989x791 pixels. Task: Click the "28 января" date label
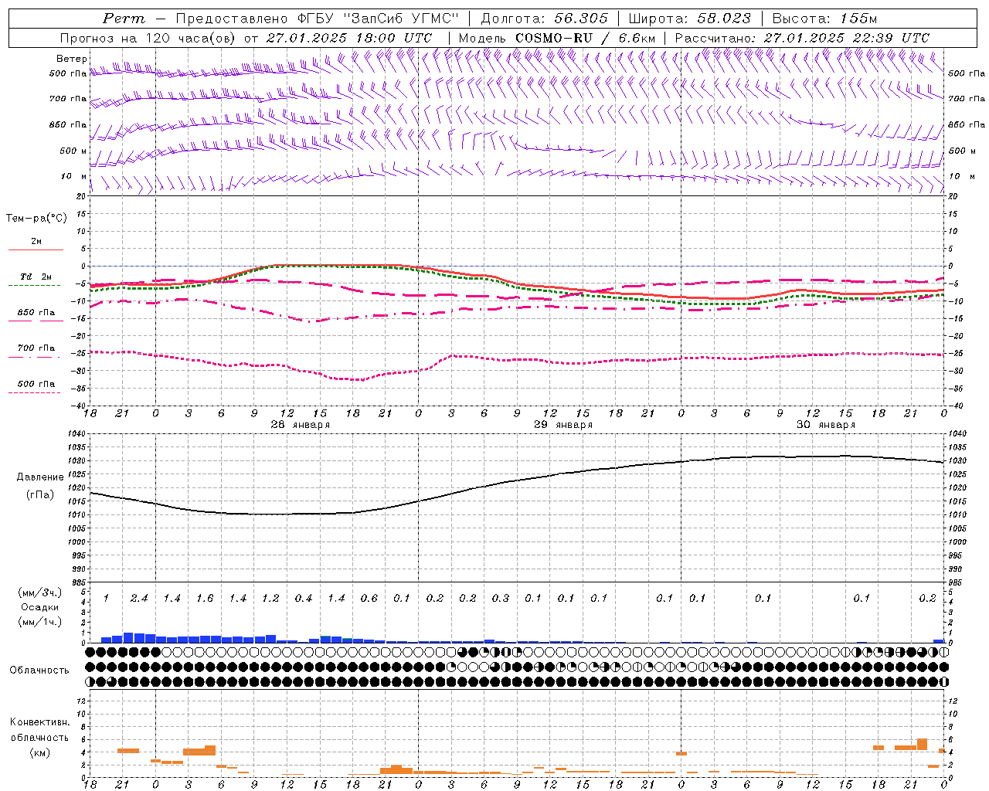tap(300, 425)
